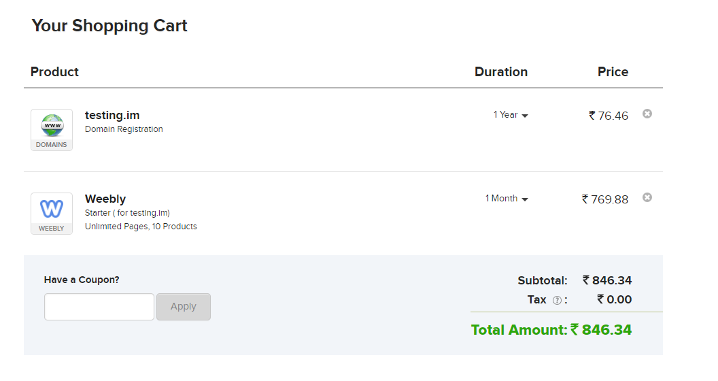The image size is (718, 381).
Task: Click the Product column header
Action: click(x=54, y=72)
